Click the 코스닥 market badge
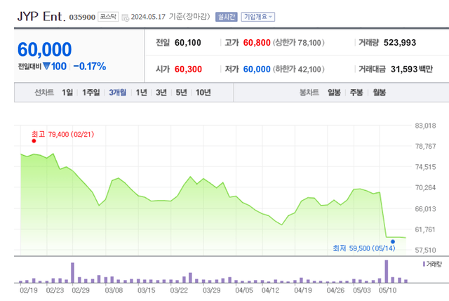This screenshot has width=449, height=301. (x=107, y=16)
